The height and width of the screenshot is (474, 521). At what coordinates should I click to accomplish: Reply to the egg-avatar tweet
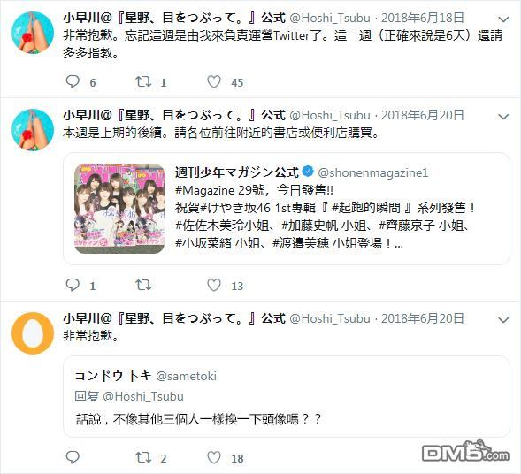coord(73,457)
